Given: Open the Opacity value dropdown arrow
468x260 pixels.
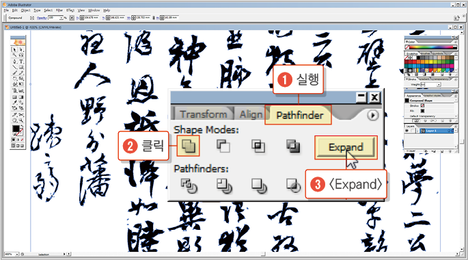Looking at the screenshot, I should click(61, 18).
